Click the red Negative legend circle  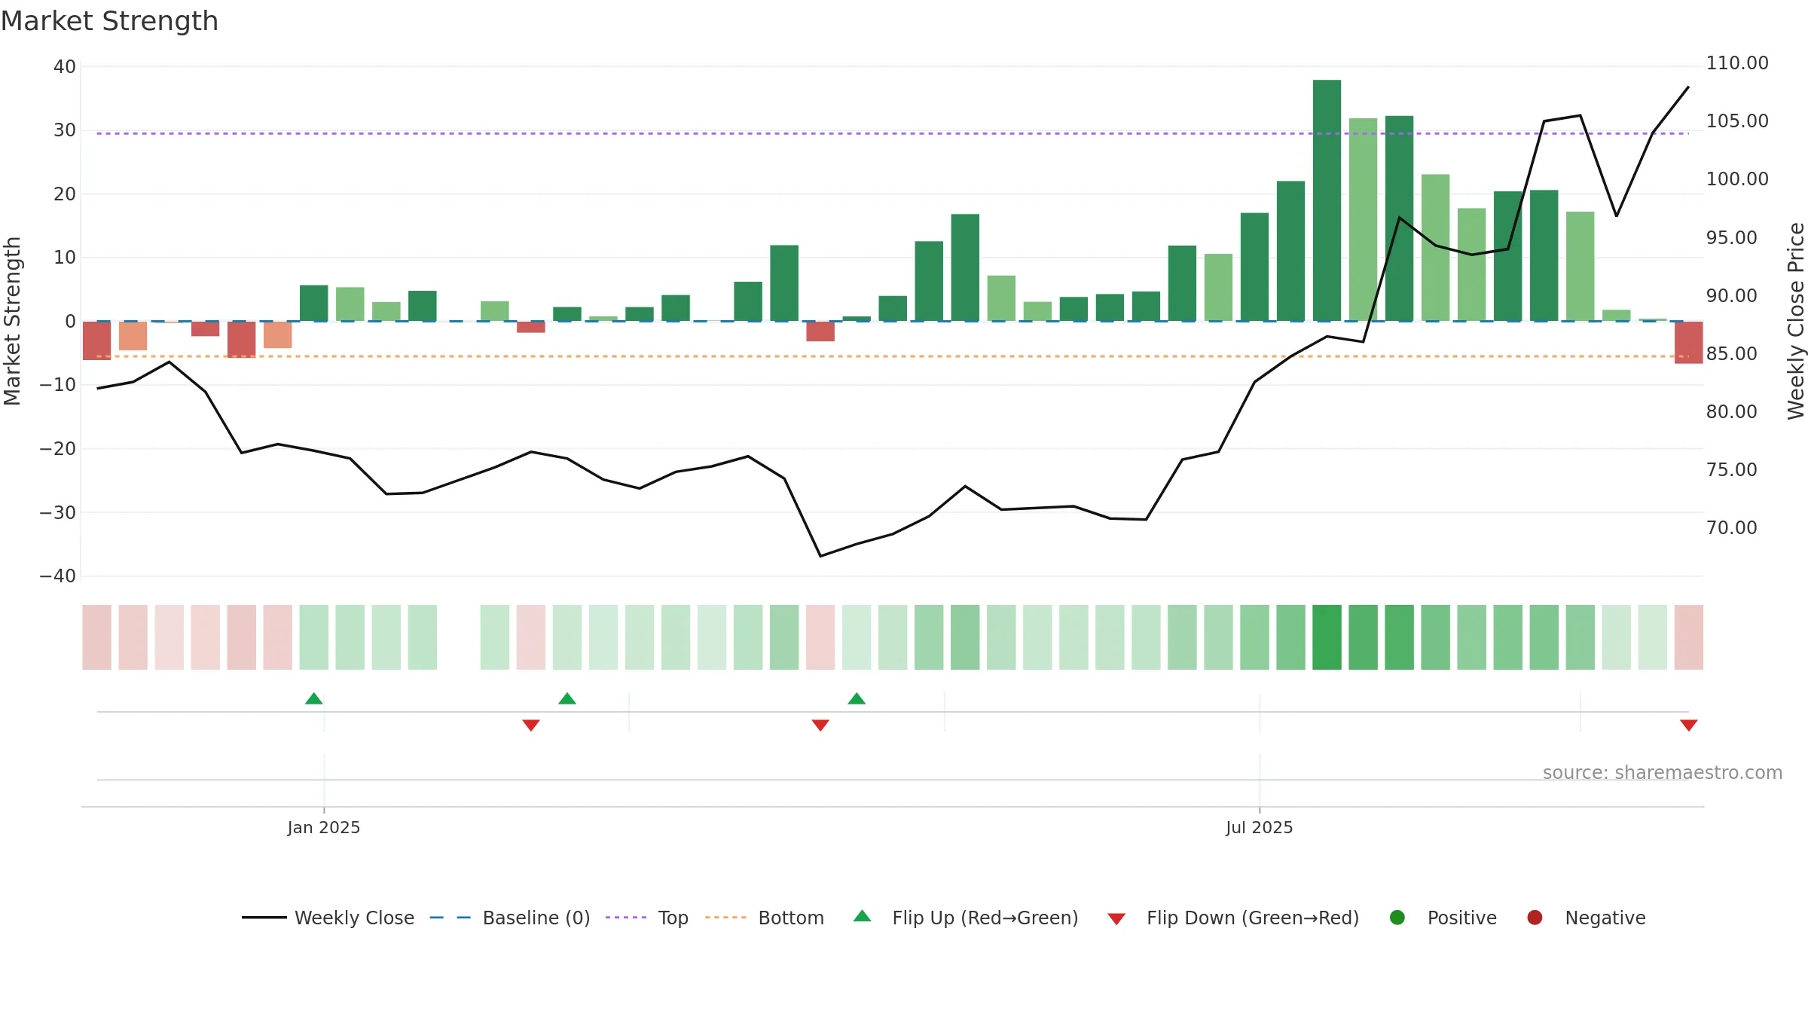tap(1535, 918)
